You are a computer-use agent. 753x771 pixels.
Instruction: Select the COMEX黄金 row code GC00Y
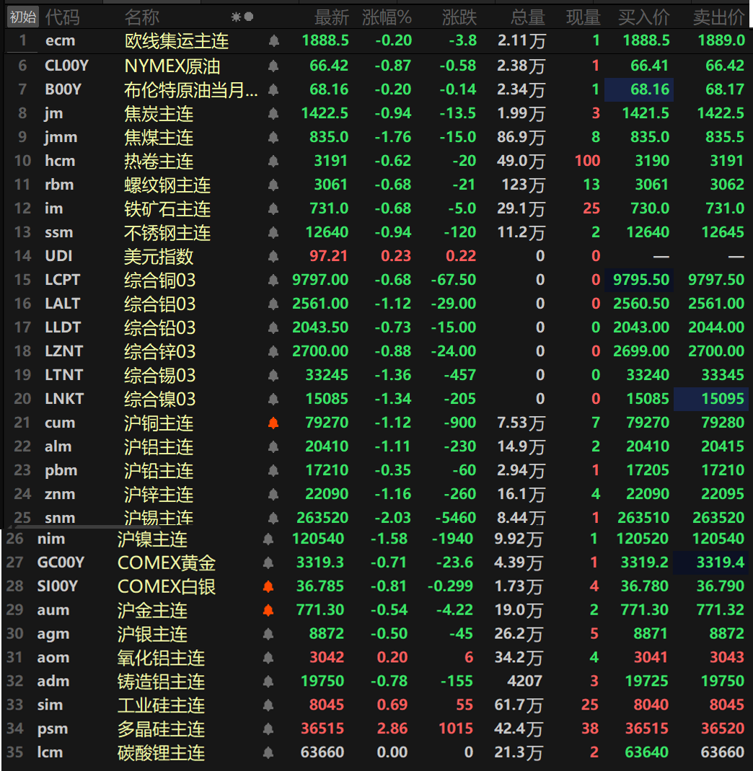61,563
